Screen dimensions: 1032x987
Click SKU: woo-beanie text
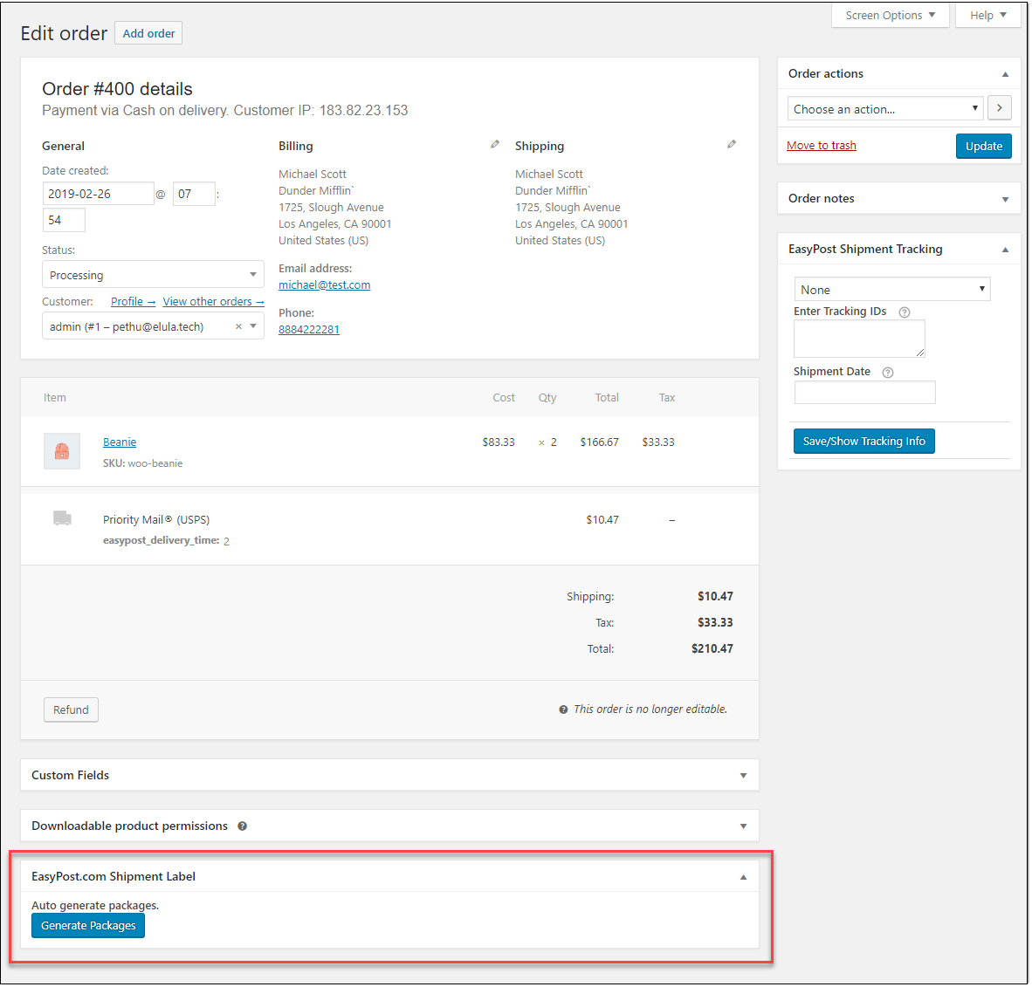143,463
